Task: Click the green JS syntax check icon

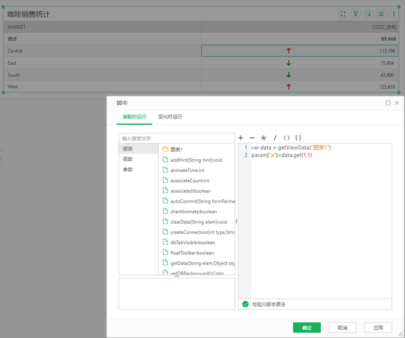Action: coord(245,304)
